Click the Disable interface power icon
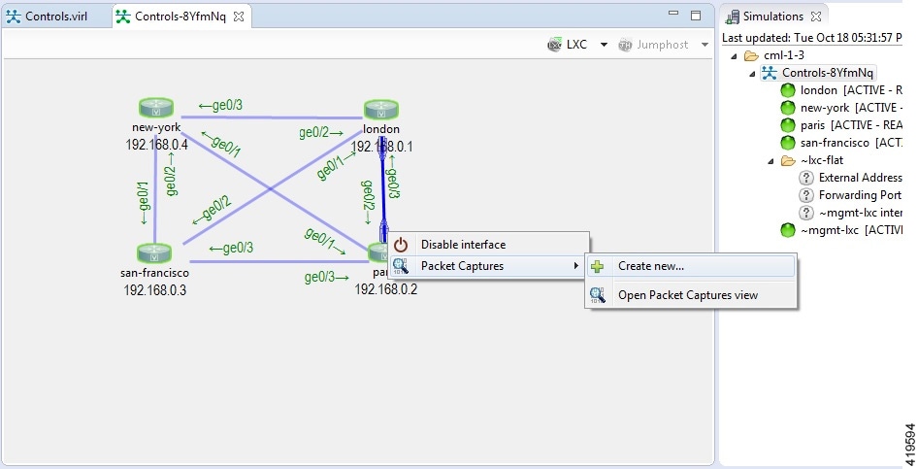 pos(401,245)
